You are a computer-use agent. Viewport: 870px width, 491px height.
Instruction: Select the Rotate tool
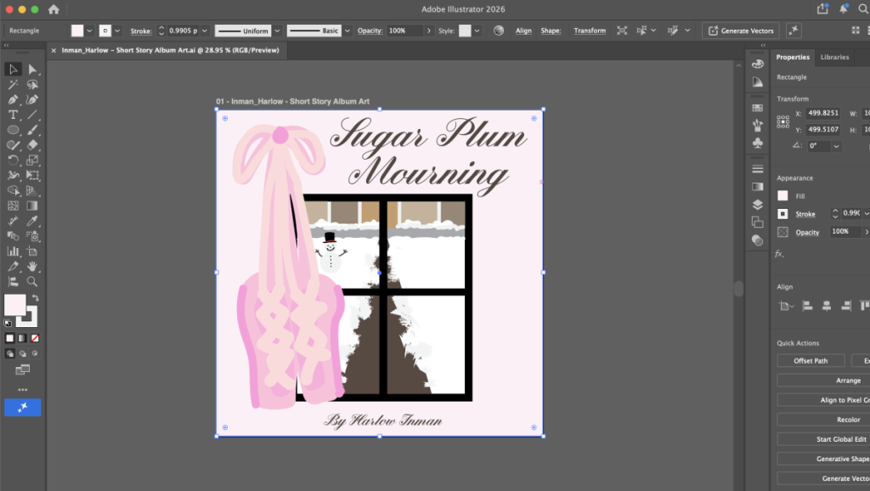coord(13,161)
